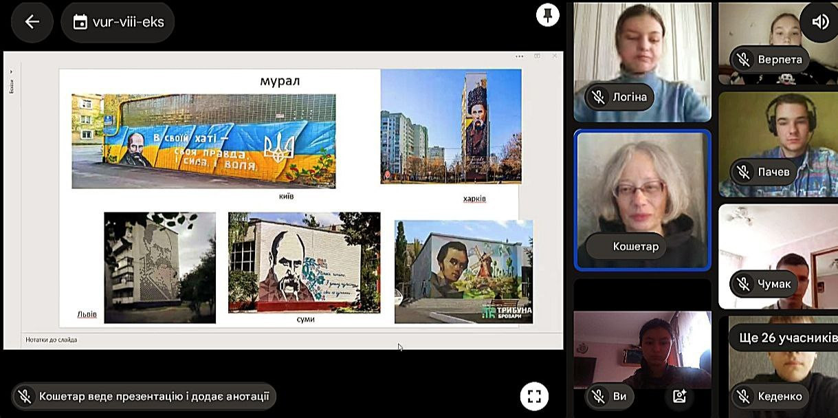Image resolution: width=838 pixels, height=418 pixels.
Task: Switch audio output with speaker icon
Action: point(820,22)
